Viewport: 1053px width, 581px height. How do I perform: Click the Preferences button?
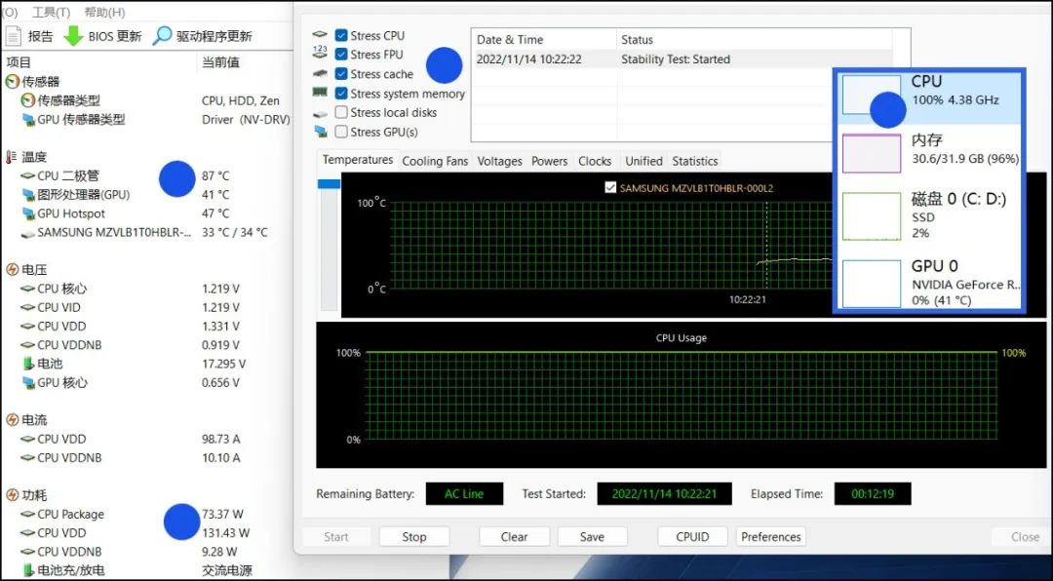(x=770, y=536)
